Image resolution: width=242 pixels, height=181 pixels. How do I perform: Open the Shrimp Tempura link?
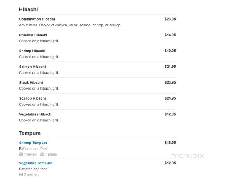point(33,143)
